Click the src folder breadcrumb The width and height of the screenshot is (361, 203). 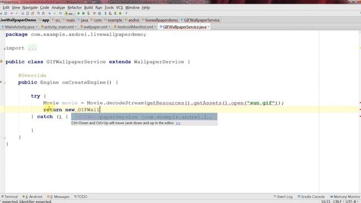click(x=56, y=20)
